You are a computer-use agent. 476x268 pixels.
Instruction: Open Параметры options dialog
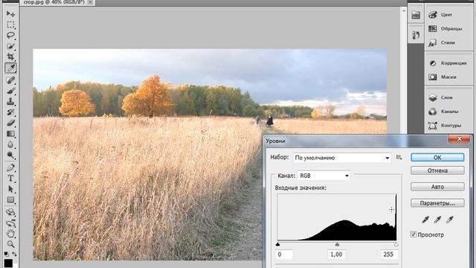pyautogui.click(x=437, y=203)
